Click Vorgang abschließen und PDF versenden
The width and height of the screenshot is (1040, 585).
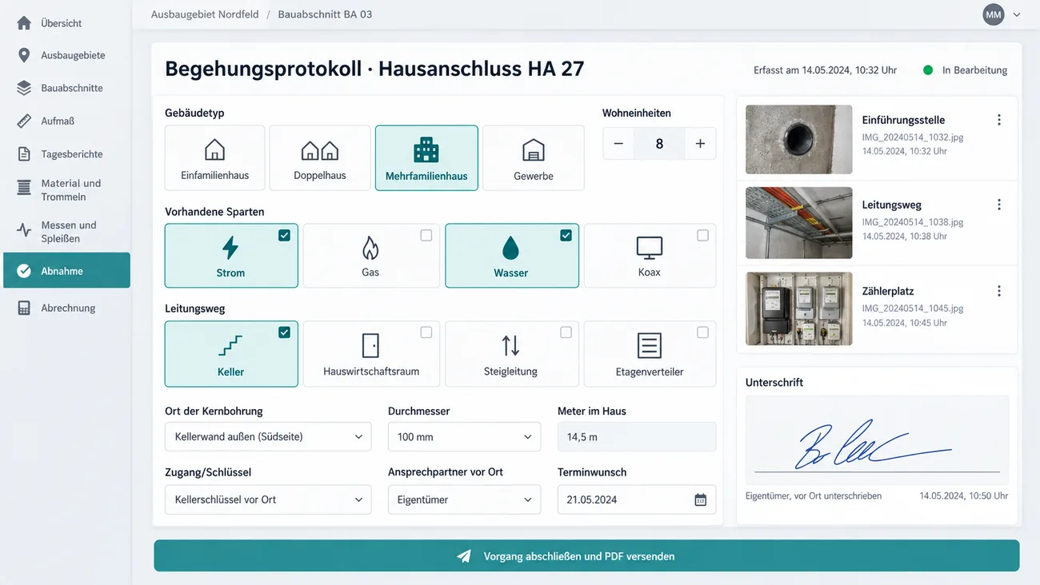[x=586, y=555]
